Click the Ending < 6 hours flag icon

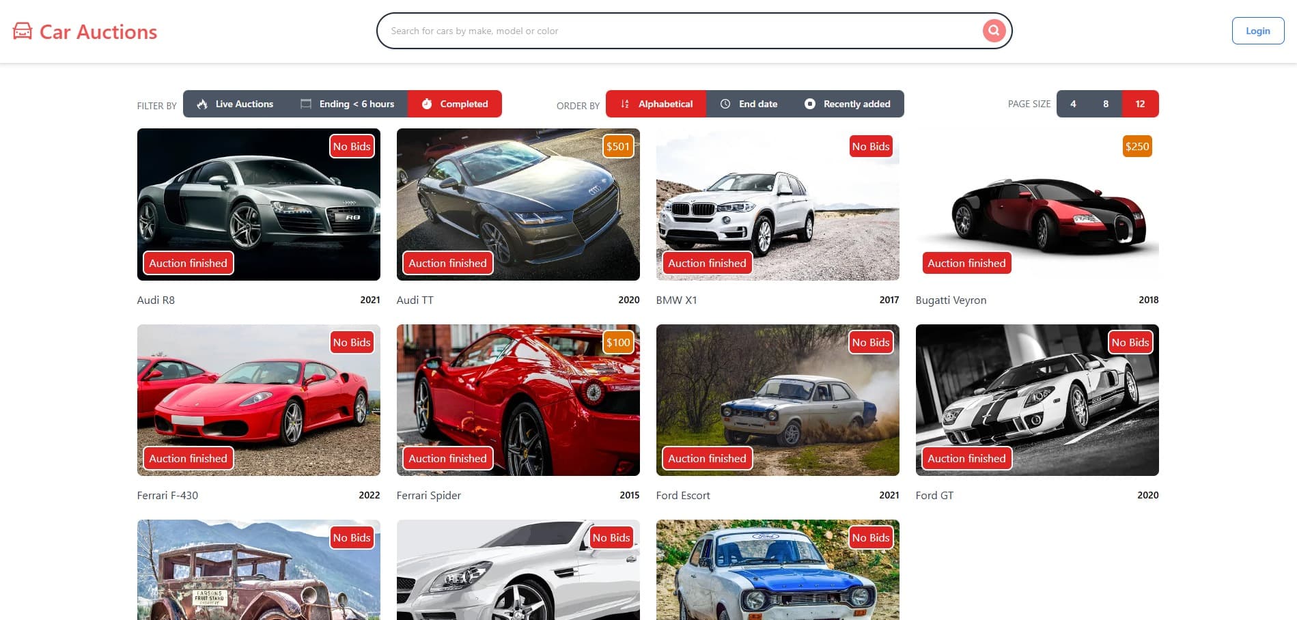[306, 104]
